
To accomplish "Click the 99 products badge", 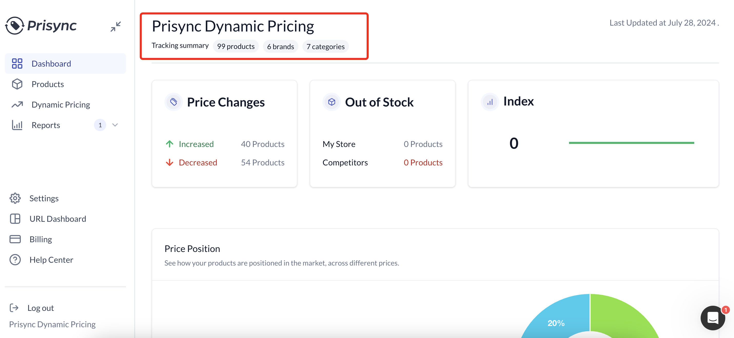I will tap(236, 46).
